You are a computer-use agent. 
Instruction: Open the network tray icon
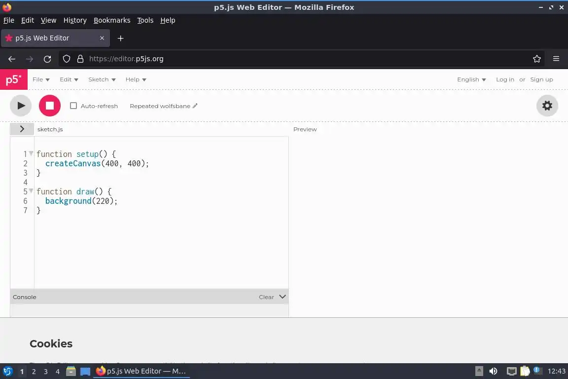(x=511, y=371)
